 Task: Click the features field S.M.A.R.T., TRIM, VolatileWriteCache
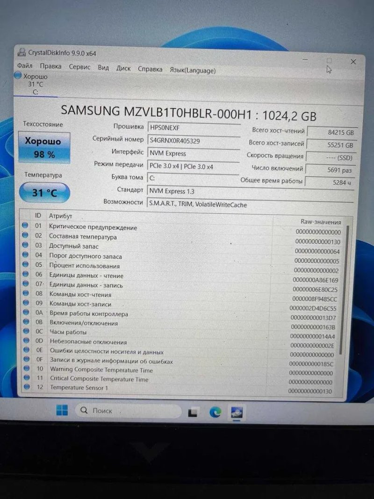[250, 204]
